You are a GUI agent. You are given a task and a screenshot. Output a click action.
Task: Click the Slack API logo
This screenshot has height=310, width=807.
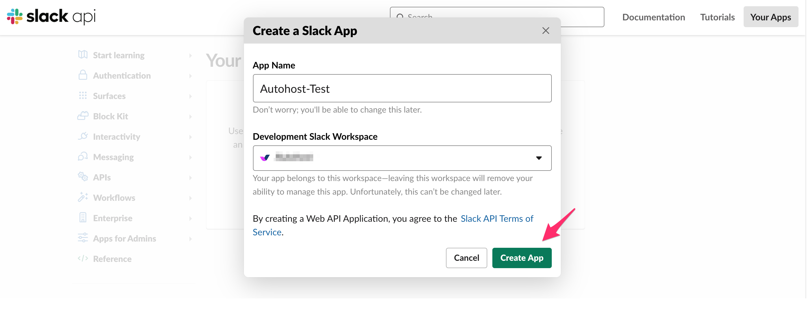click(x=52, y=16)
